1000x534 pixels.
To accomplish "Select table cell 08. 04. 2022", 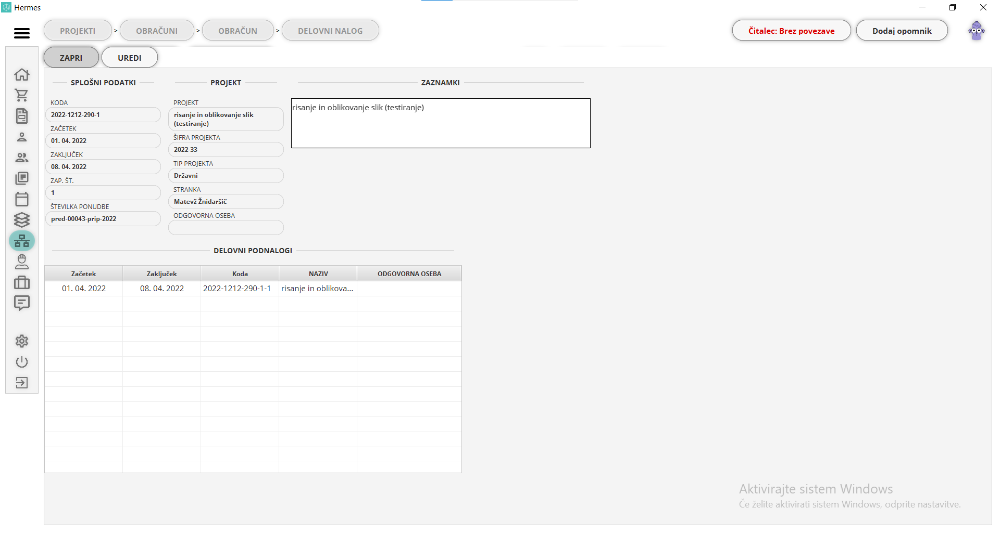I will [x=162, y=289].
